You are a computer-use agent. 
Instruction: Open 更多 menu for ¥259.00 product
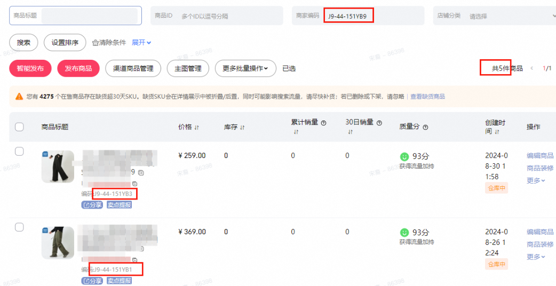click(535, 180)
